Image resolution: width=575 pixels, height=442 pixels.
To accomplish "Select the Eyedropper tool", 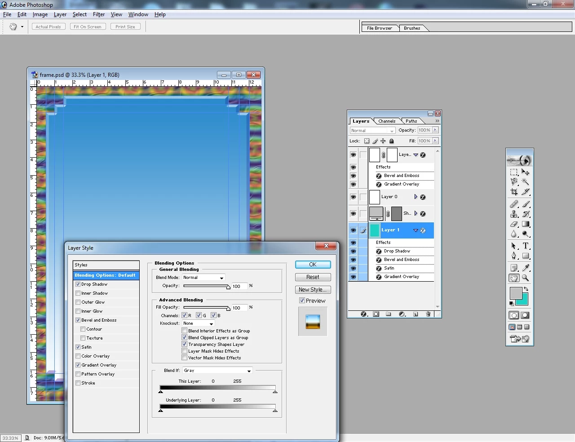I will click(x=526, y=268).
